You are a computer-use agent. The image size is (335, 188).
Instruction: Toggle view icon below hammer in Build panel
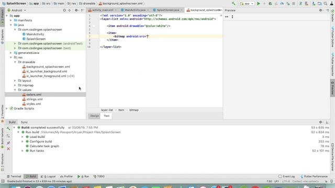point(8,136)
